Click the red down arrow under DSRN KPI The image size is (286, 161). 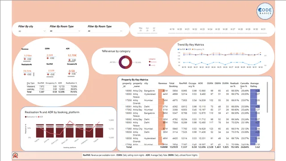click(x=48, y=58)
